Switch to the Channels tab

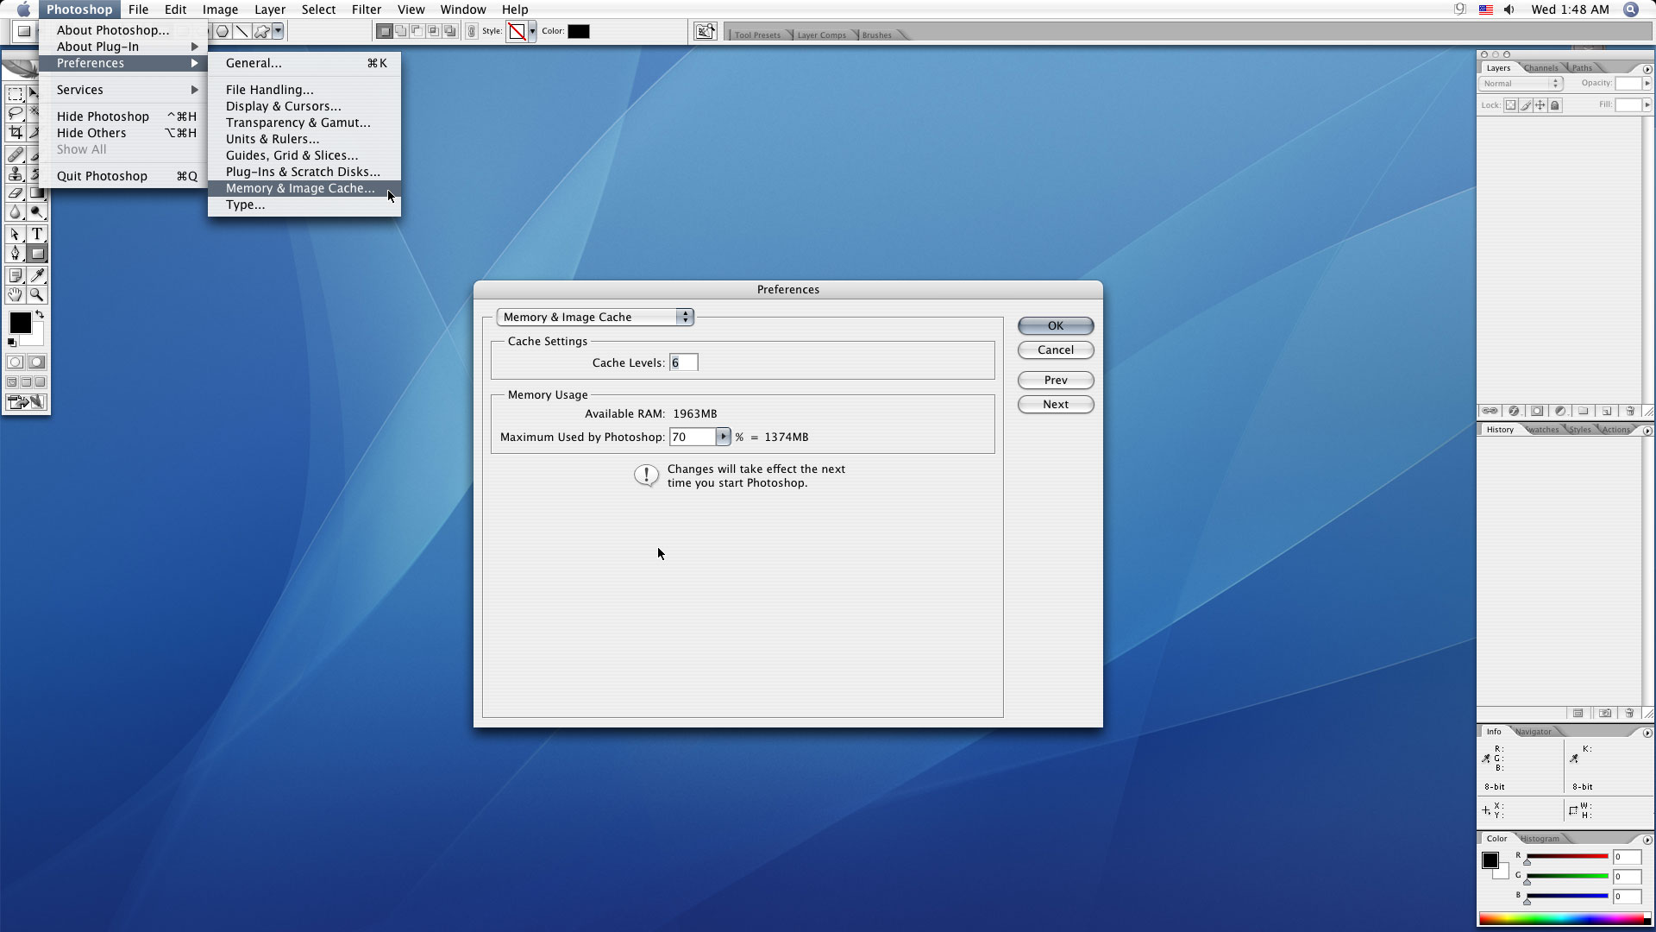(x=1540, y=67)
